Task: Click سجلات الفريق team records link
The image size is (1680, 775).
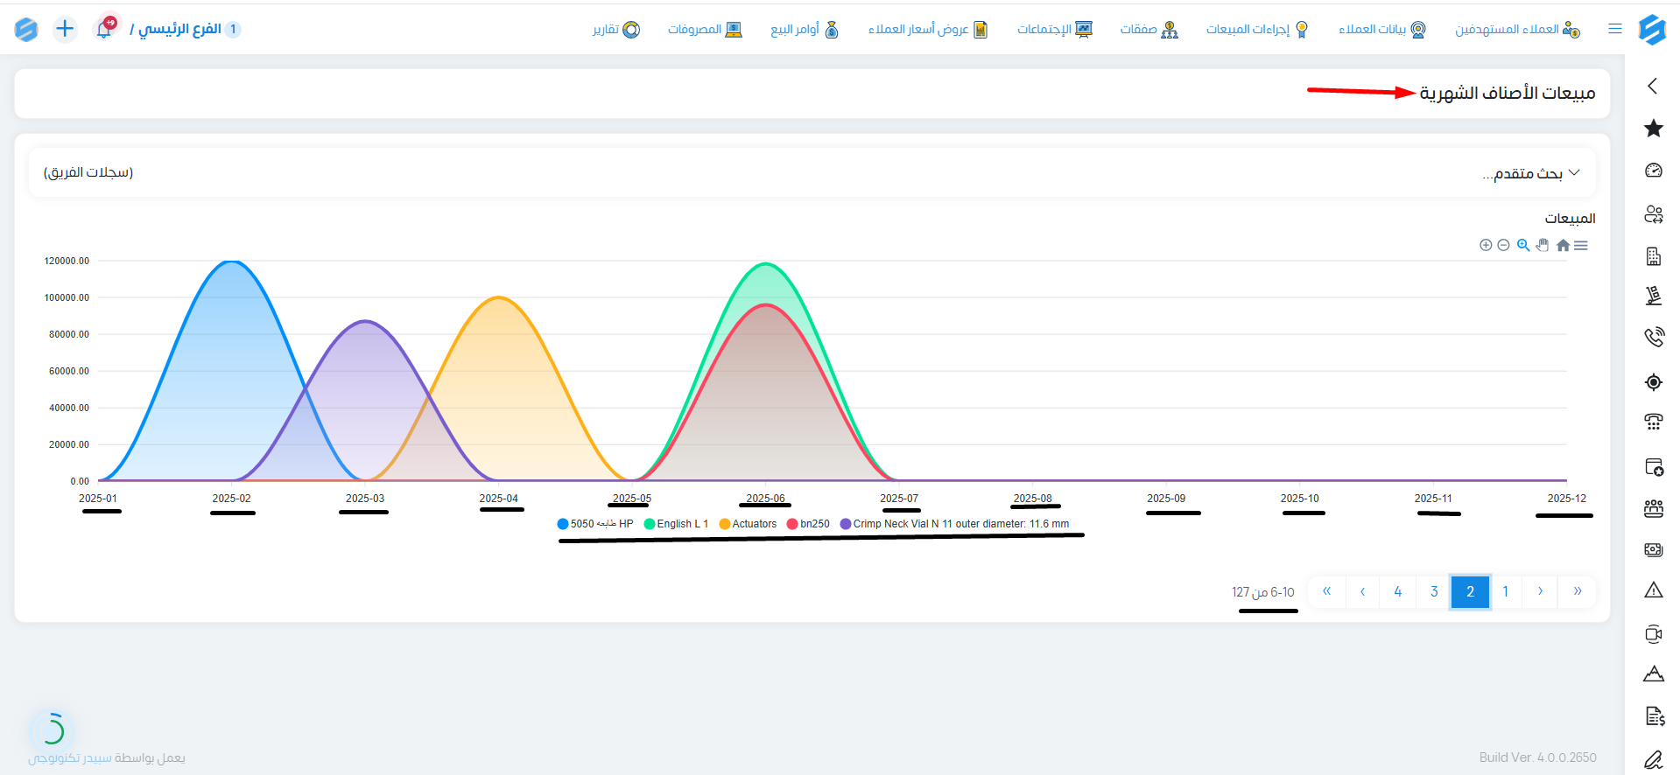Action: pos(88,172)
